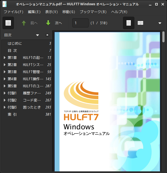Screen dimensions: 167x173
Task: Click the PDF app icon in title bar
Action: coord(5,4)
